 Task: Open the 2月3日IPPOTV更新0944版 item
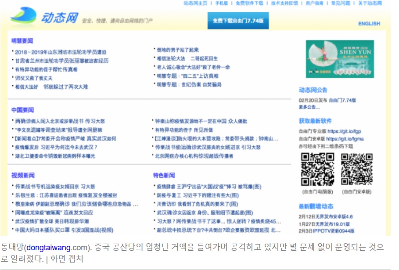point(327,231)
